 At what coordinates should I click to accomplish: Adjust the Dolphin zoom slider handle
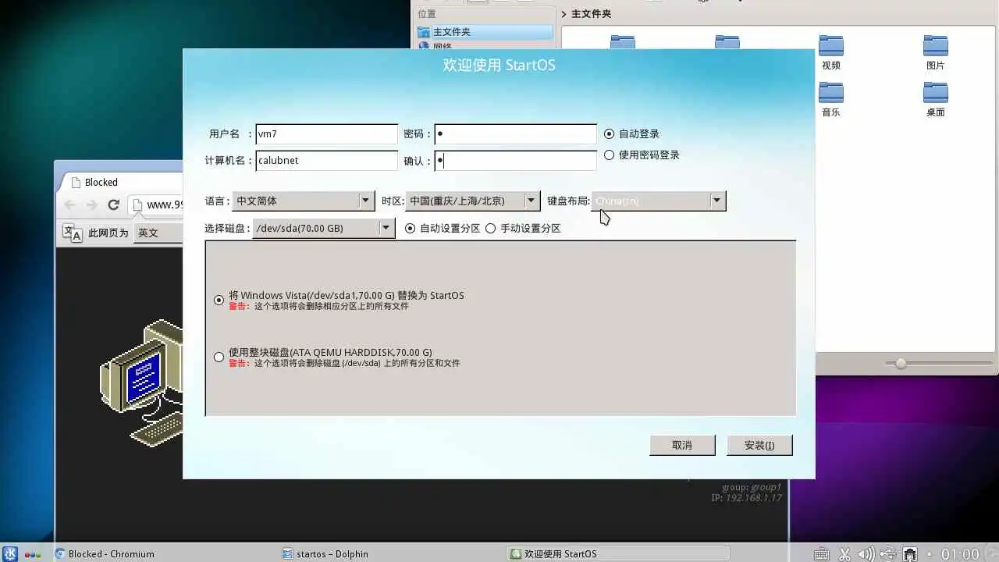(x=901, y=364)
